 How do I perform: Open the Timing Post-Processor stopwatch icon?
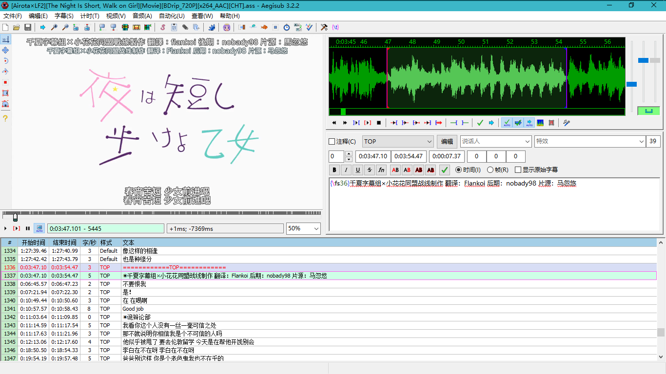pos(286,27)
